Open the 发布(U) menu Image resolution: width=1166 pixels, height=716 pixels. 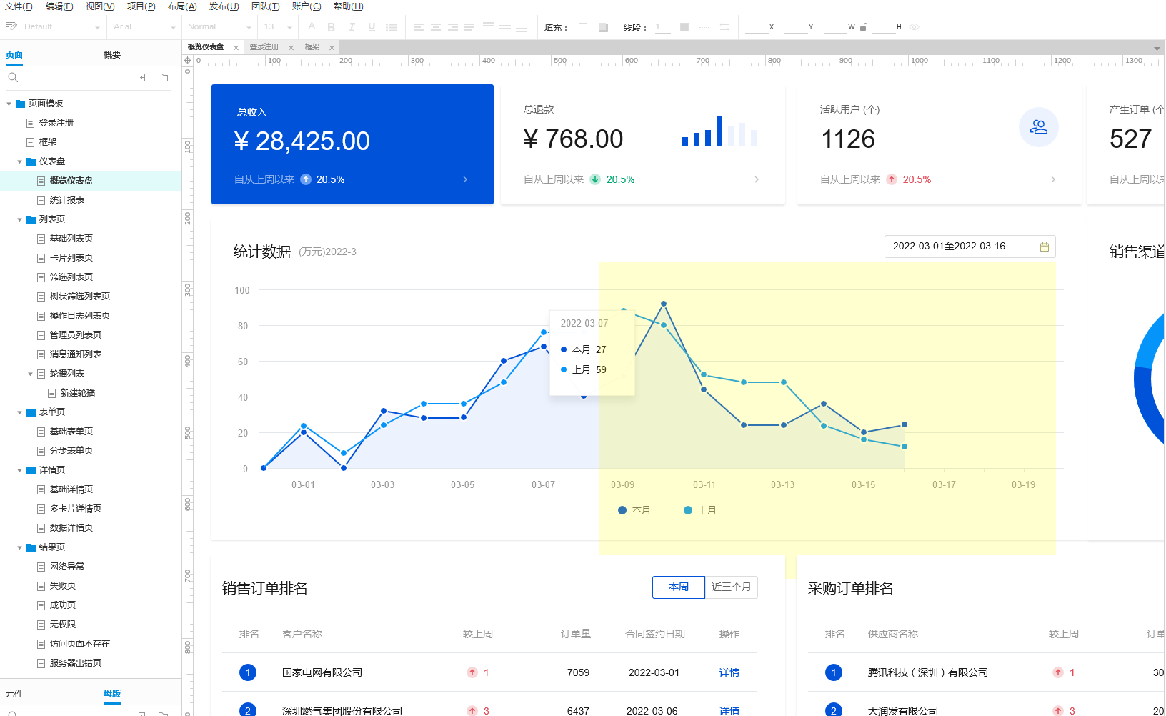224,6
